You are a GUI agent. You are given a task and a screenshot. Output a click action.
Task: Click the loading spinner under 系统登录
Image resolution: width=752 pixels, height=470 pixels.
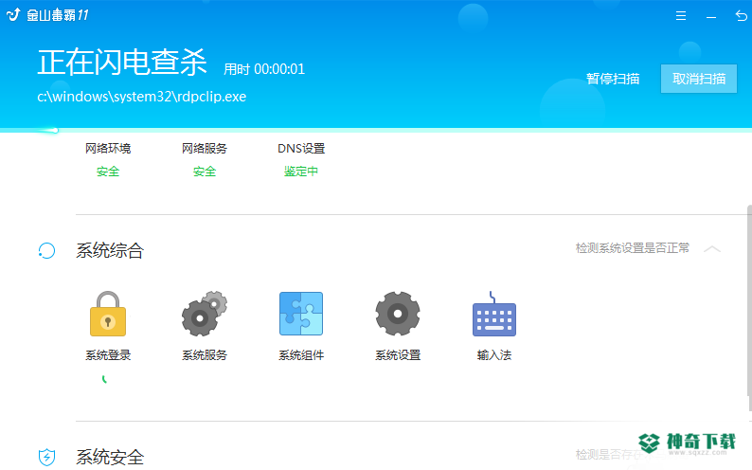(104, 380)
